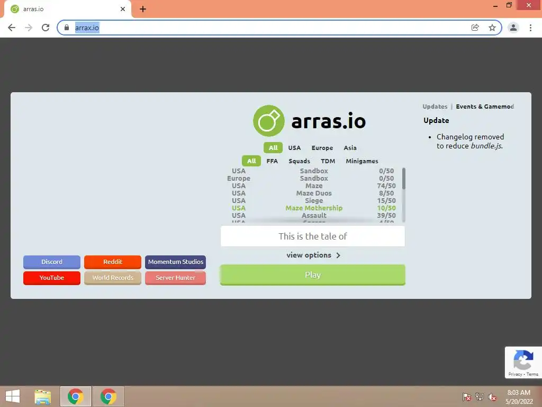Switch to the second Chrome taskbar window
Screen dimensions: 542x407
(x=108, y=396)
